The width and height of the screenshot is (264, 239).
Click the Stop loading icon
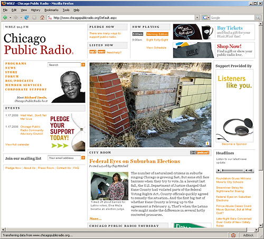(x=34, y=17)
